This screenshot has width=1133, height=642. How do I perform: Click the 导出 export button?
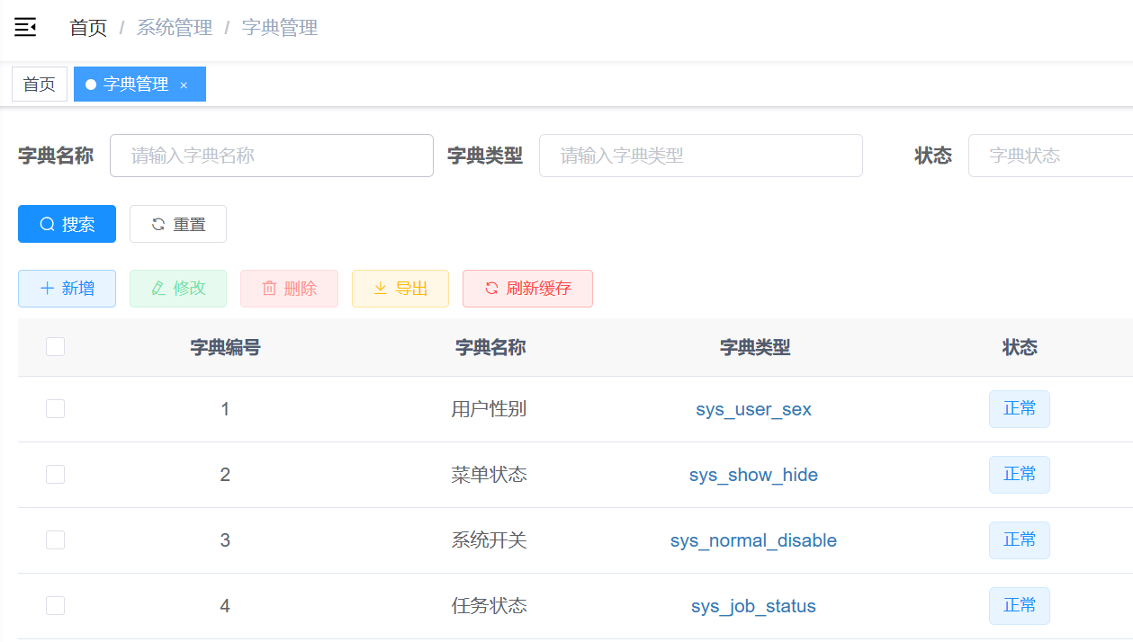tap(400, 289)
